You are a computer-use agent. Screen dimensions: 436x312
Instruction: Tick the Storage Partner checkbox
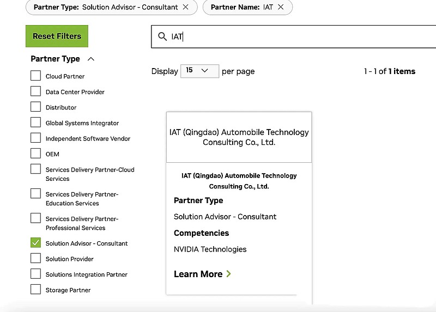pyautogui.click(x=35, y=289)
